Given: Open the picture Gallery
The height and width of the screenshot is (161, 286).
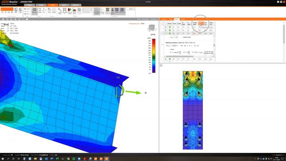Looking at the screenshot, I should tap(54, 11).
